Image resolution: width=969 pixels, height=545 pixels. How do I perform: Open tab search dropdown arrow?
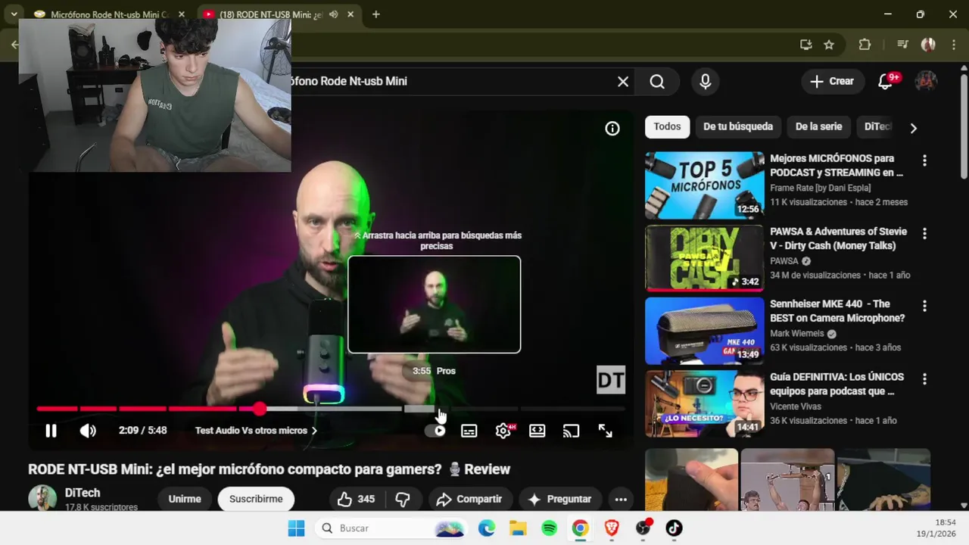(14, 14)
